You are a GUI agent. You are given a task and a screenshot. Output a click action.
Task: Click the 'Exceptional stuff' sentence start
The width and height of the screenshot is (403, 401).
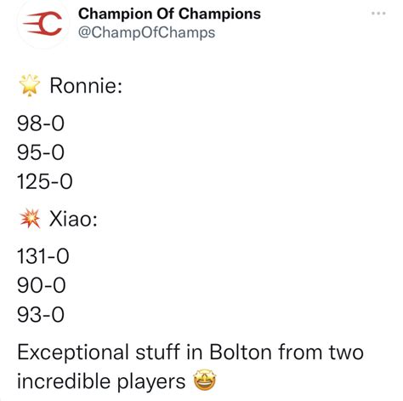pyautogui.click(x=99, y=352)
